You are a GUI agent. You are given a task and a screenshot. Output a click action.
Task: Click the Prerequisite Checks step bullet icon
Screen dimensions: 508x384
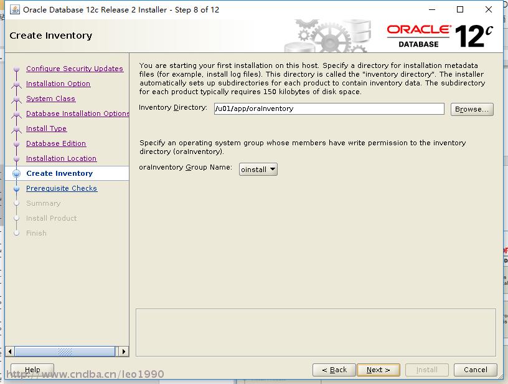[17, 188]
